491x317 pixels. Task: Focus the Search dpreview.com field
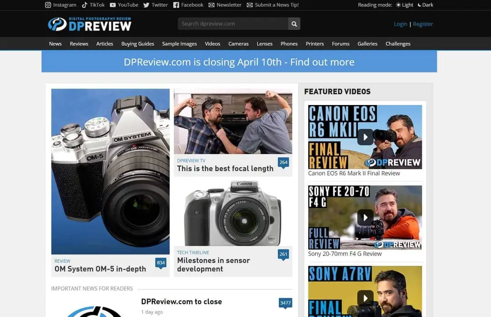pyautogui.click(x=233, y=24)
